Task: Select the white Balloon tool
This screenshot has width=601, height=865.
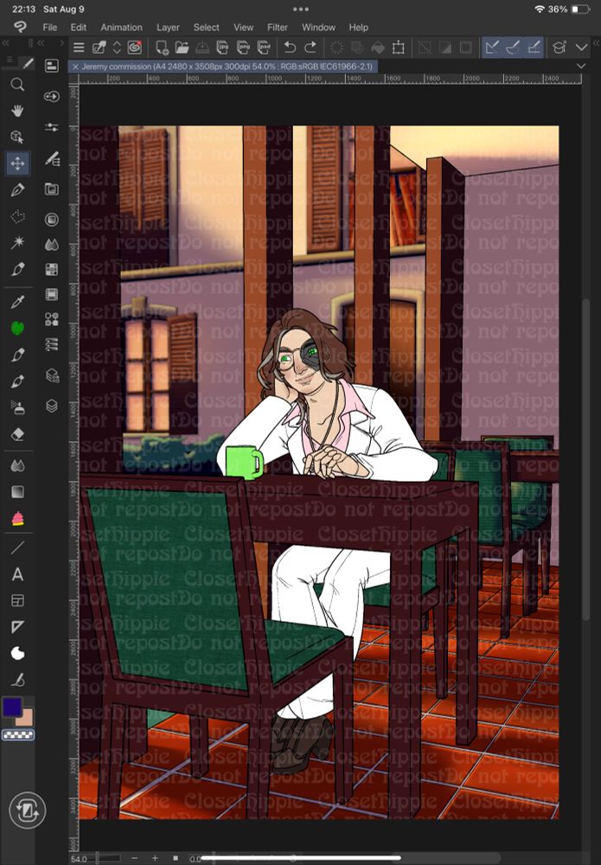Action: pos(17,654)
